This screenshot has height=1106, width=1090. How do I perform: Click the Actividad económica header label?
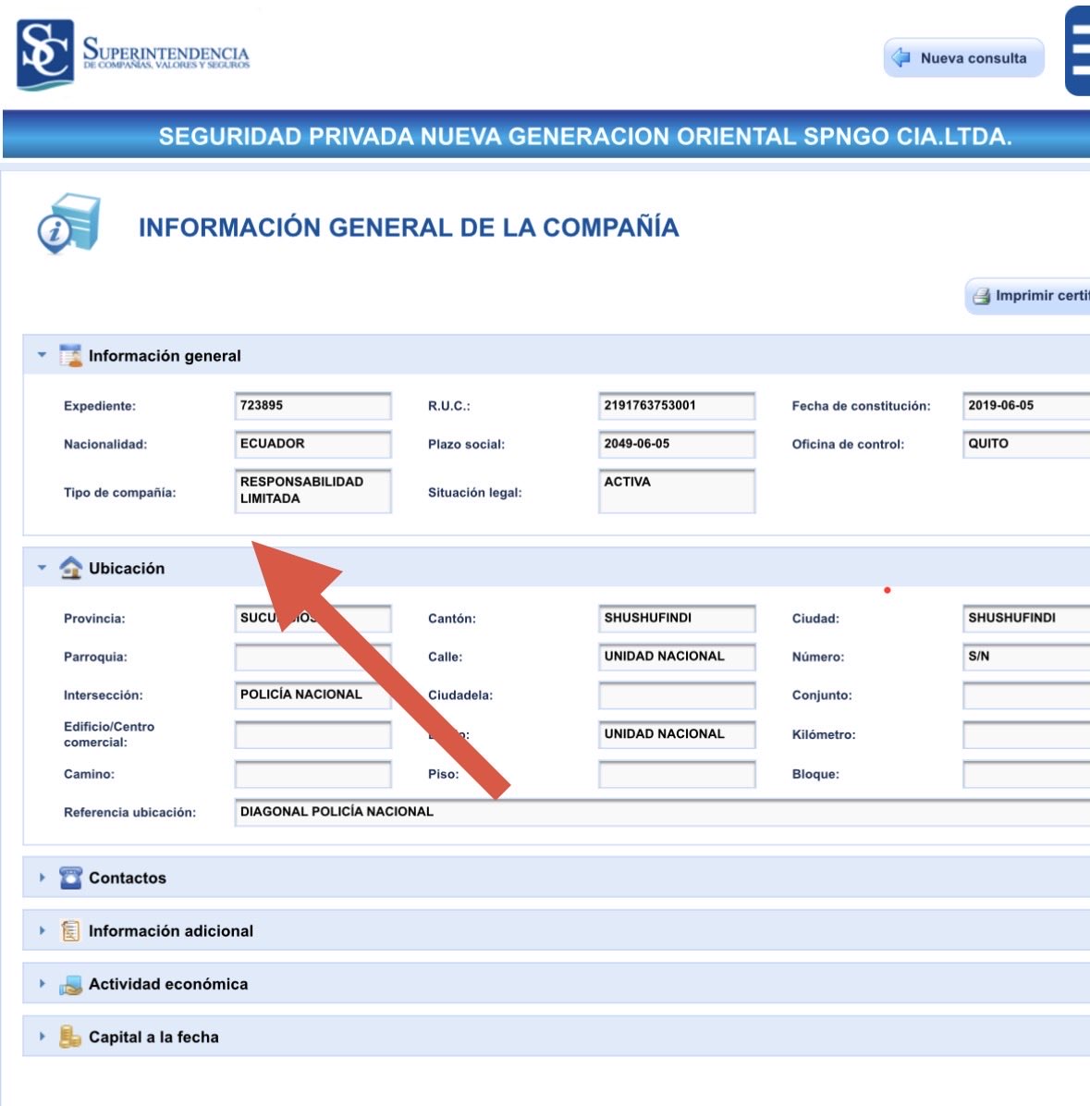(x=168, y=983)
